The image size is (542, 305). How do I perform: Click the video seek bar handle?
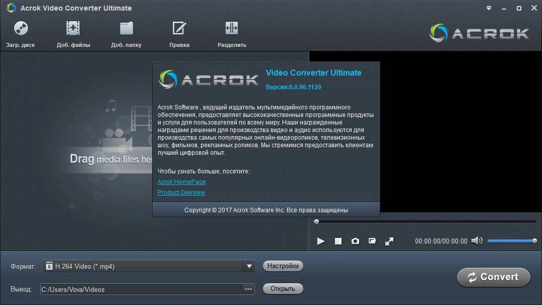point(316,222)
